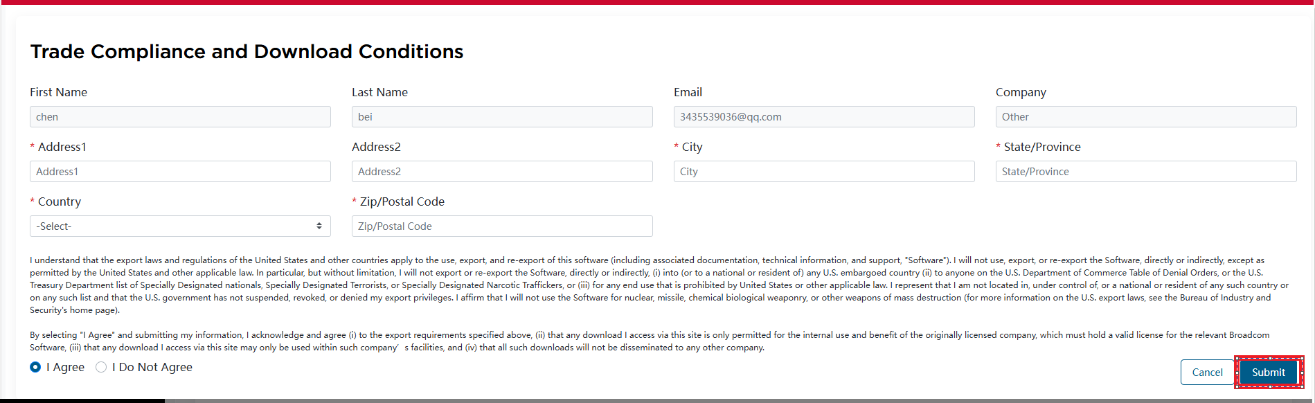1315x403 pixels.
Task: Select the I Agree radio button
Action: pos(35,367)
